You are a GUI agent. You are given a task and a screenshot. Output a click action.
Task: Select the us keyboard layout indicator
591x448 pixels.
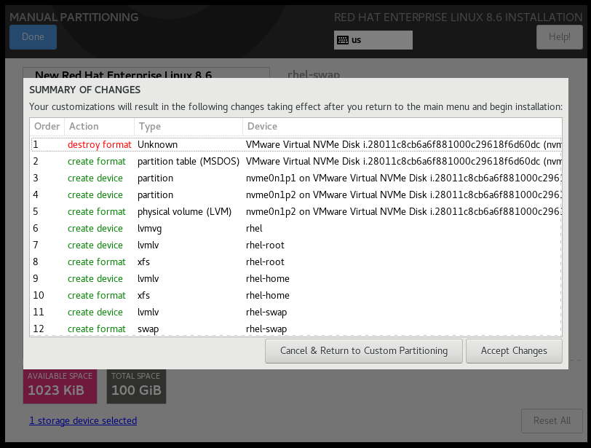373,40
